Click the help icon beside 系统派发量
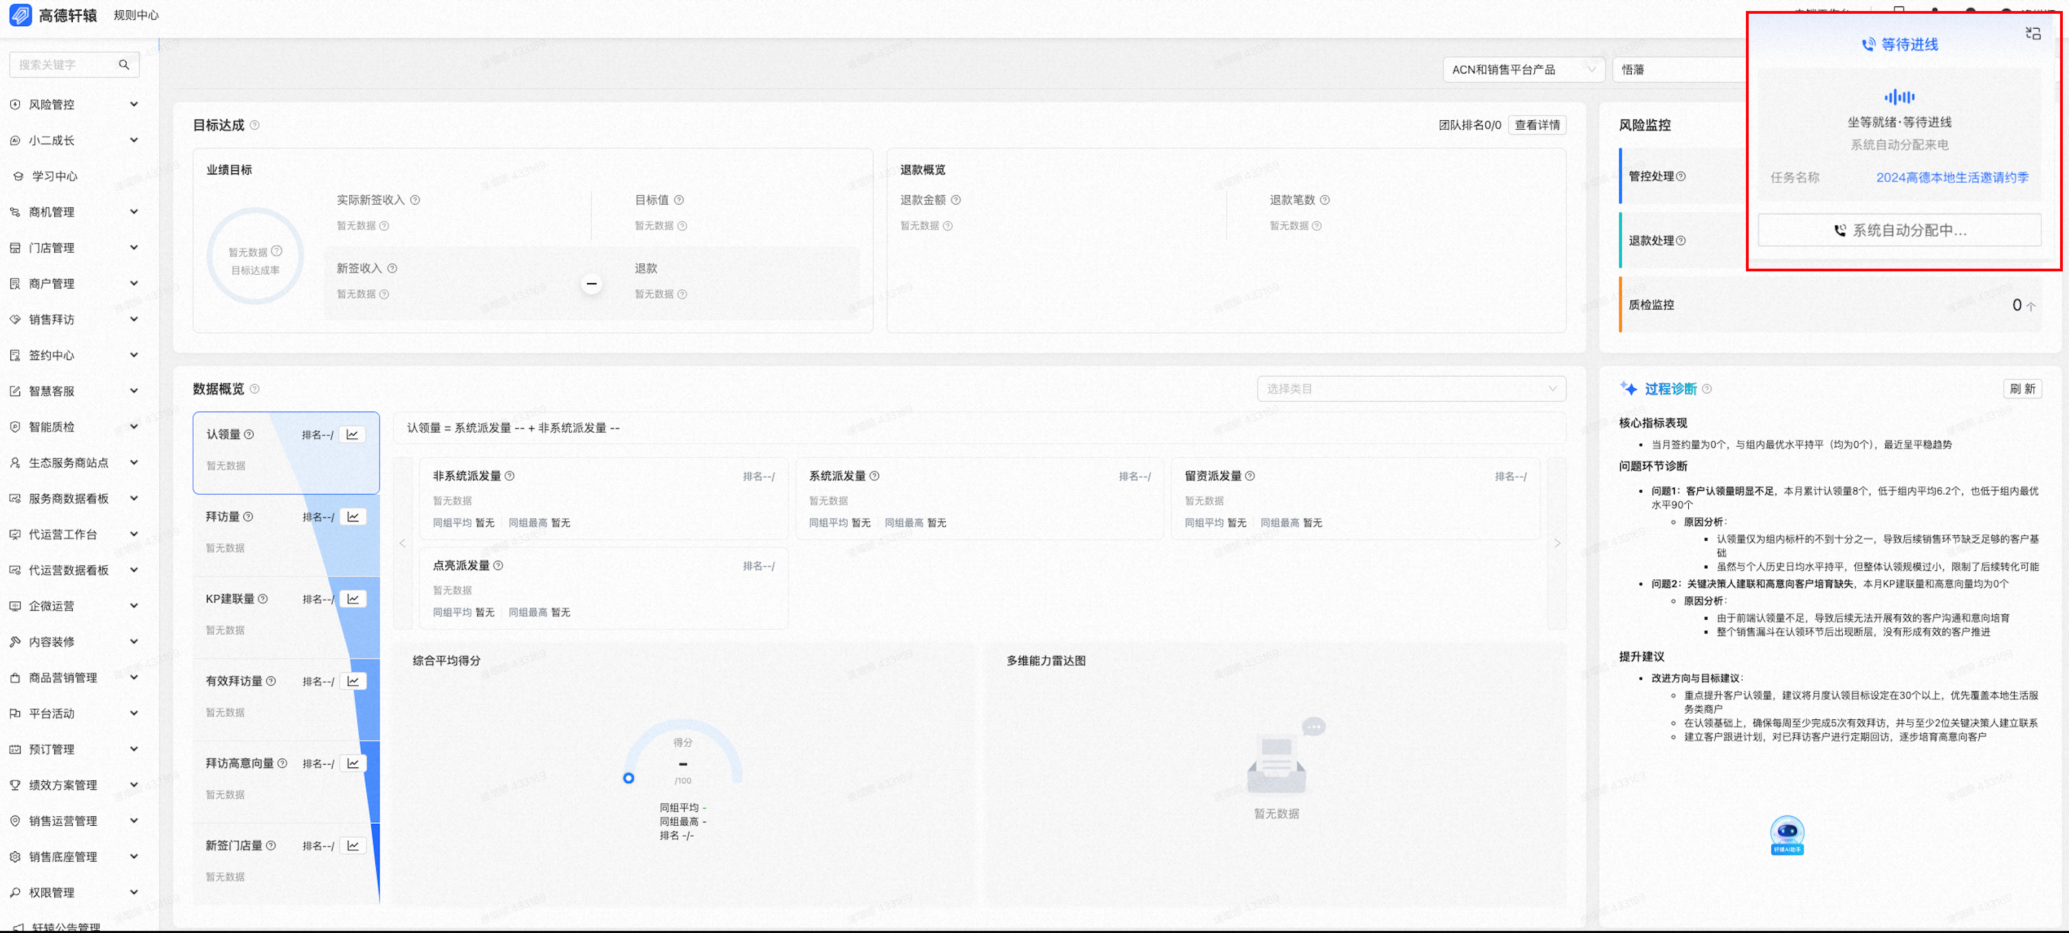Screen dimensions: 2069x933 click(x=874, y=476)
